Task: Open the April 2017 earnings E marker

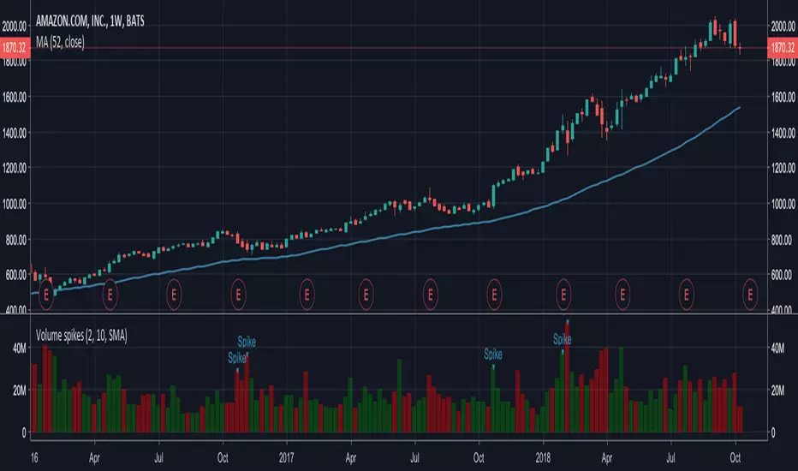Action: 366,295
